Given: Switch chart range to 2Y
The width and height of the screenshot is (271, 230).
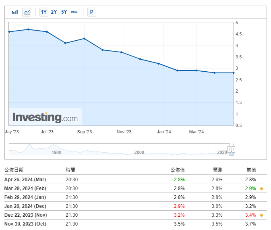Looking at the screenshot, I should 54,12.
